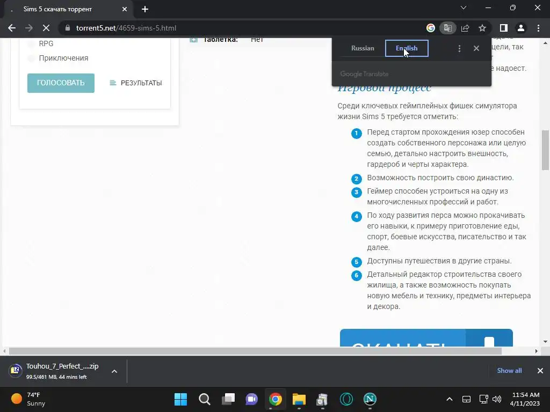The image size is (550, 412).
Task: Click the РЕЗУЛЬТАТЫ results link
Action: point(136,83)
